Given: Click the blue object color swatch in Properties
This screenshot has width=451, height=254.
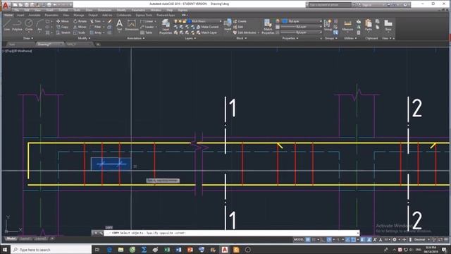Looking at the screenshot, I should (285, 21).
